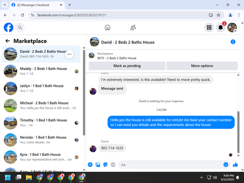The height and width of the screenshot is (183, 244).
Task: Open the Facebook logo home link
Action: [x=8, y=27]
